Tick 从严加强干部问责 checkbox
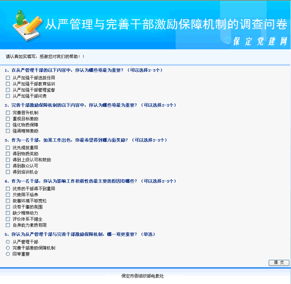 click(x=8, y=96)
